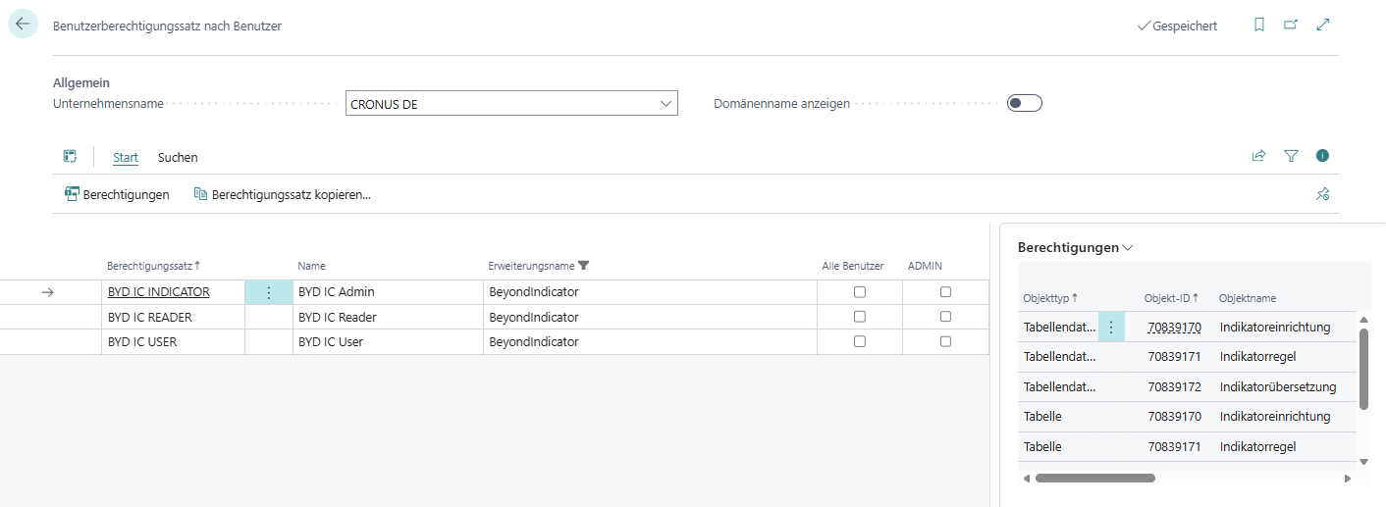
Task: Open row menu for Objekt-ID 70839170 Tabellendaten
Action: click(x=1111, y=328)
